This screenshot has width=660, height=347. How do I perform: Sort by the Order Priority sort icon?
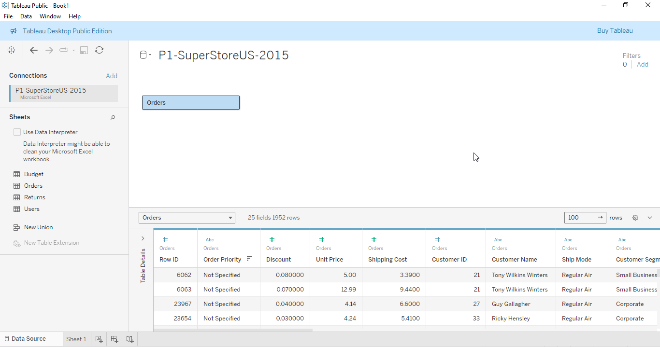click(x=249, y=259)
